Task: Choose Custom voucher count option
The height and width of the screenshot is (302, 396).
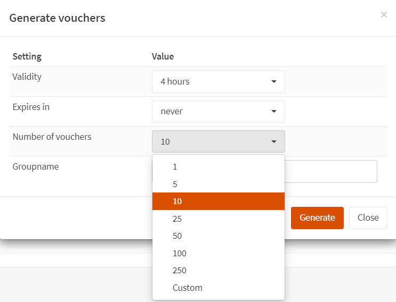Action: click(218, 288)
